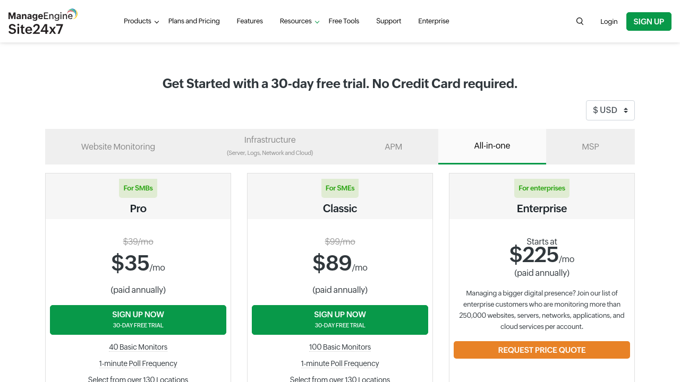Screen dimensions: 680x382
Task: Select the MSP pricing tab
Action: coord(590,146)
